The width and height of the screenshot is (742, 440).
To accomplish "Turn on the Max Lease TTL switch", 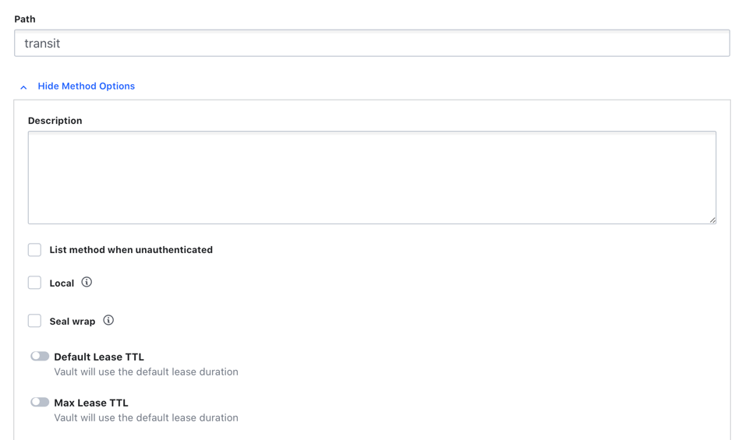I will click(40, 402).
